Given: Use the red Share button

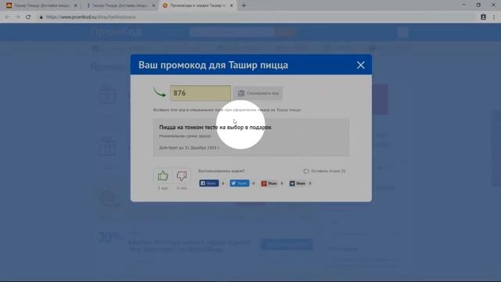Looking at the screenshot, I should click(269, 183).
